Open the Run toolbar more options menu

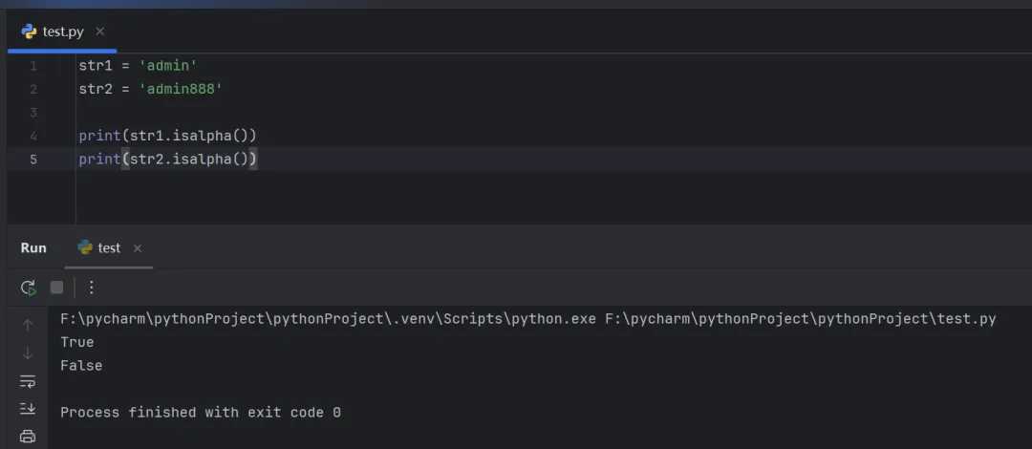(92, 288)
